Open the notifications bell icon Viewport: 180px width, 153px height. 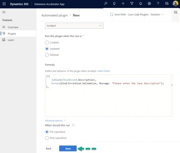pyautogui.click(x=141, y=4)
